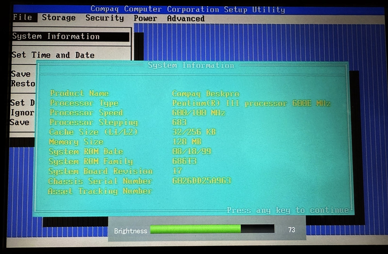
Task: Click the Processor Type label
Action: [x=84, y=103]
